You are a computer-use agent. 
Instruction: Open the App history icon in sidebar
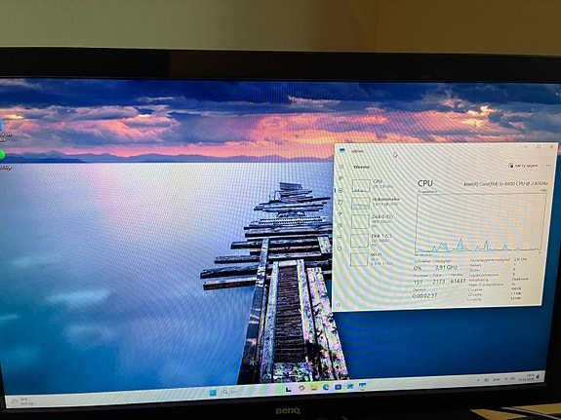pyautogui.click(x=341, y=202)
